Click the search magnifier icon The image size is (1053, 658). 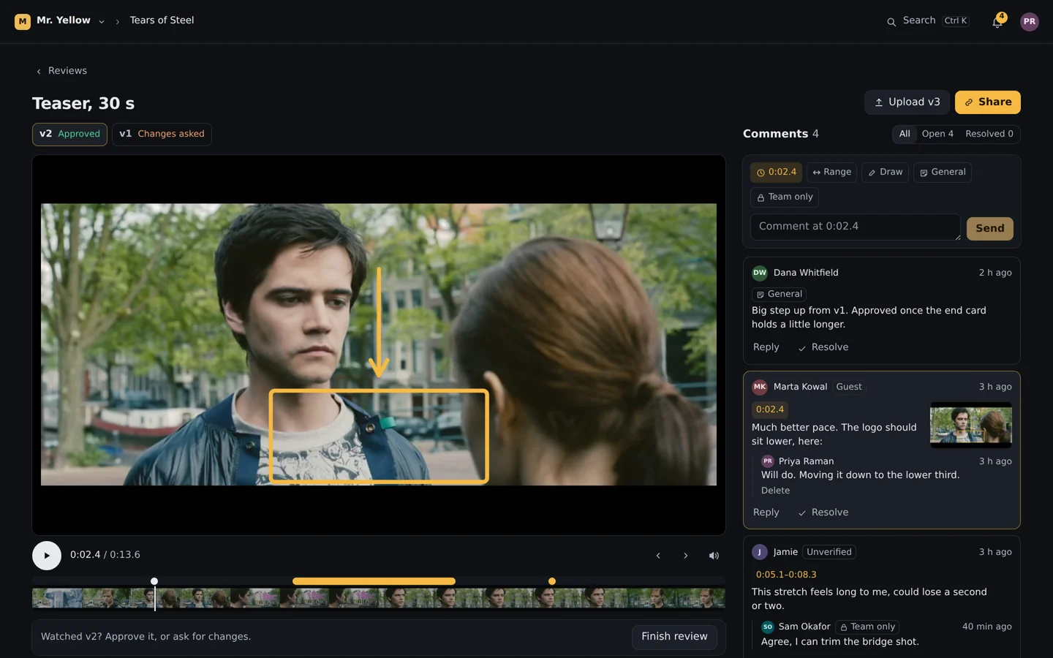point(891,22)
